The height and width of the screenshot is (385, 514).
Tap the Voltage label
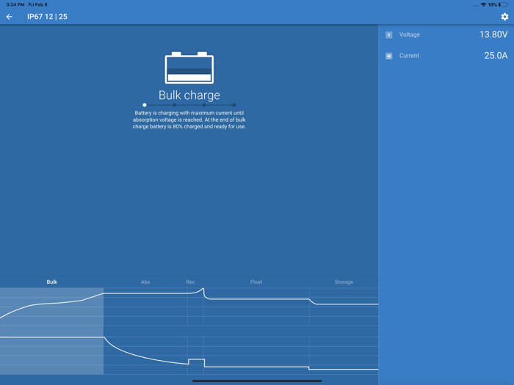coord(410,34)
